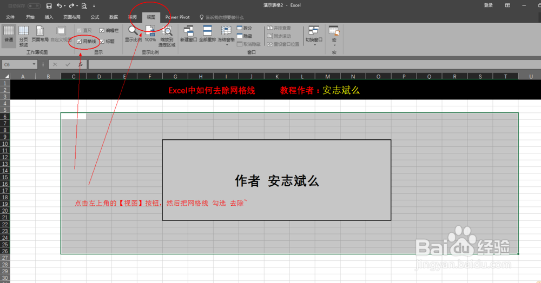Toggle the 标题 headings checkbox

pos(102,41)
